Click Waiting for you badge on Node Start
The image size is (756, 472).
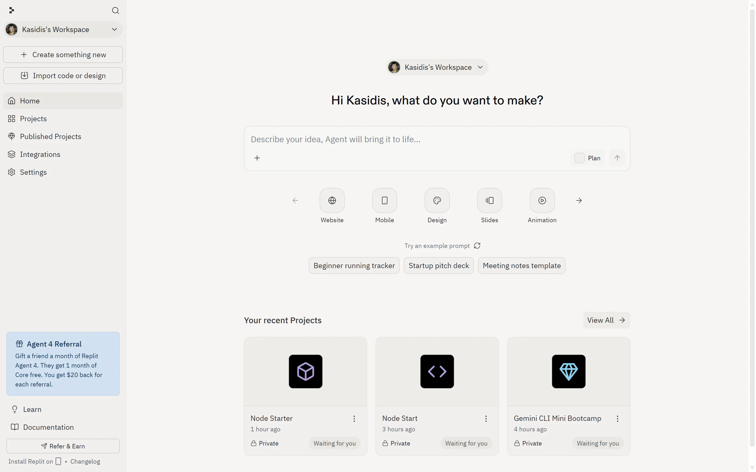click(x=466, y=443)
